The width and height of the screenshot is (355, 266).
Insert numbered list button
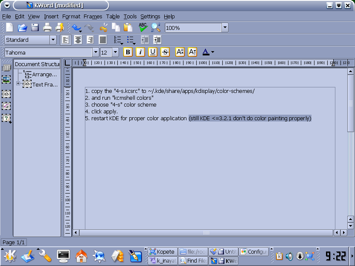pos(118,40)
